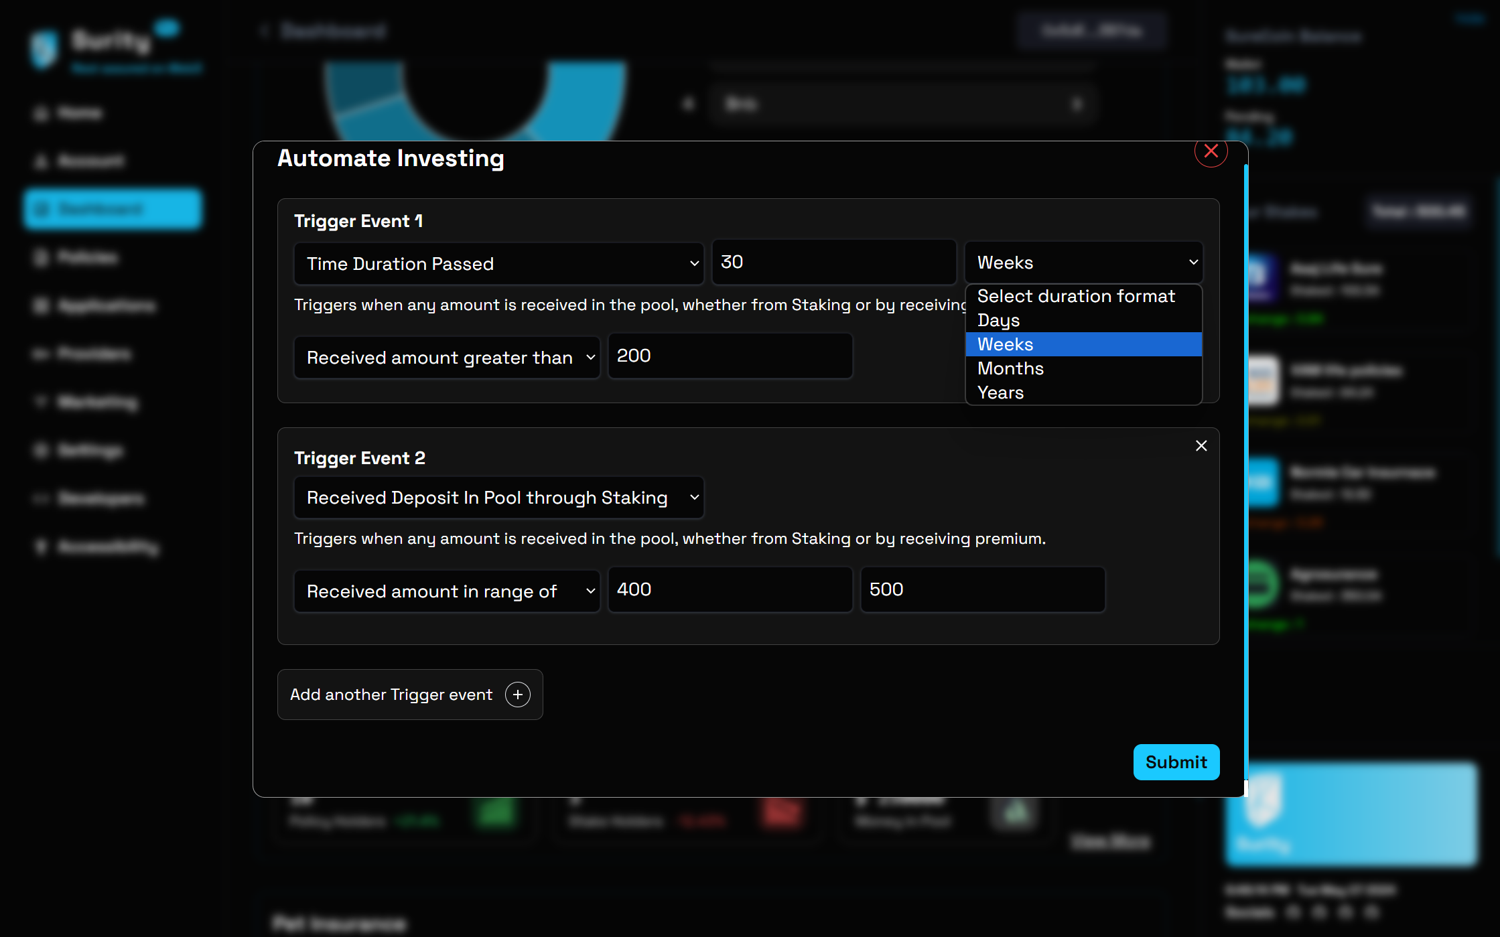Click the blue modal scrollbar
This screenshot has width=1500, height=937.
(1245, 469)
